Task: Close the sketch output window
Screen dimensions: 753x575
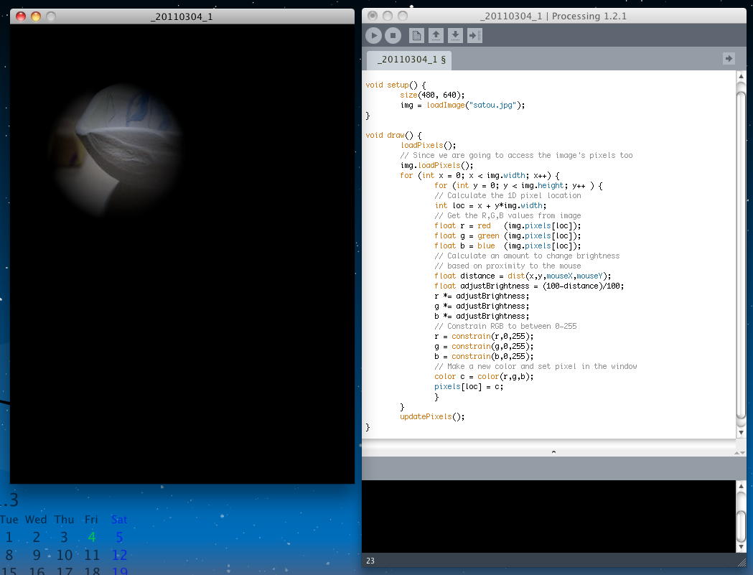Action: click(20, 17)
